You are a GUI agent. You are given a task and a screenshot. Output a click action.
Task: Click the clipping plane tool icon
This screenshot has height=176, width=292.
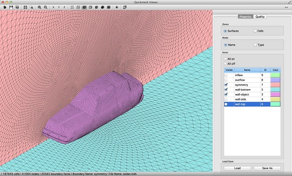(125, 7)
